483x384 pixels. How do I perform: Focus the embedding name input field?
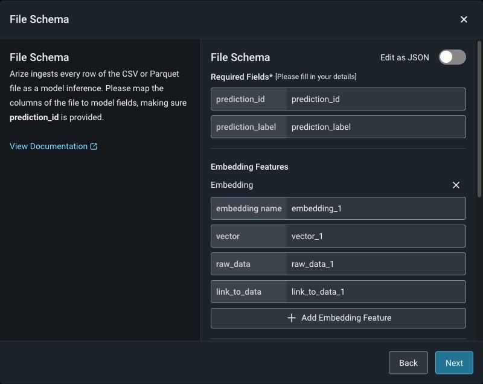point(376,208)
